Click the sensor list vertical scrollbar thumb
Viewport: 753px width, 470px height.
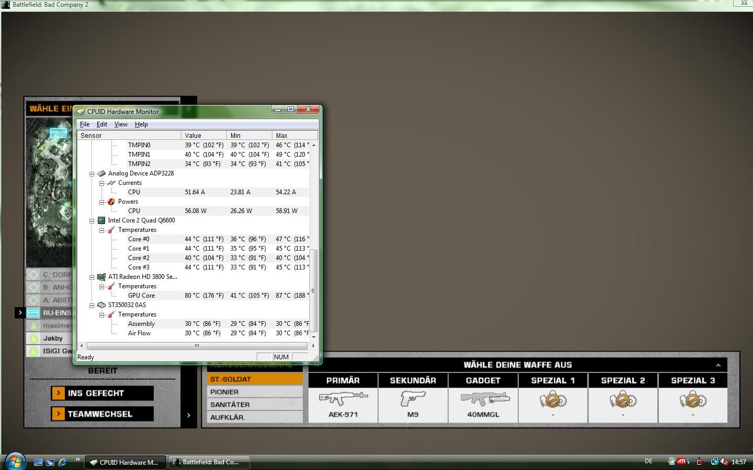313,291
